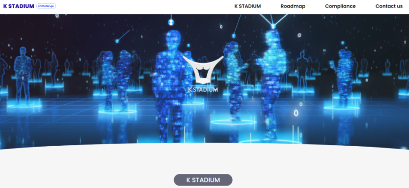Open the K STADIUM navigation menu item
Screen dimensions: 409x188
coord(248,6)
